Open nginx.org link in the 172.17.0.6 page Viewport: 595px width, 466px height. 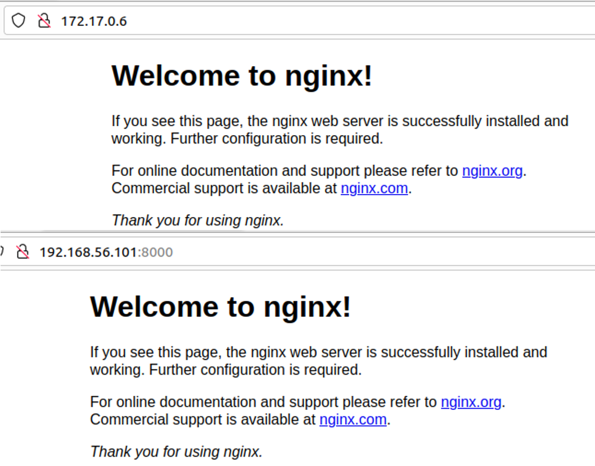click(492, 170)
